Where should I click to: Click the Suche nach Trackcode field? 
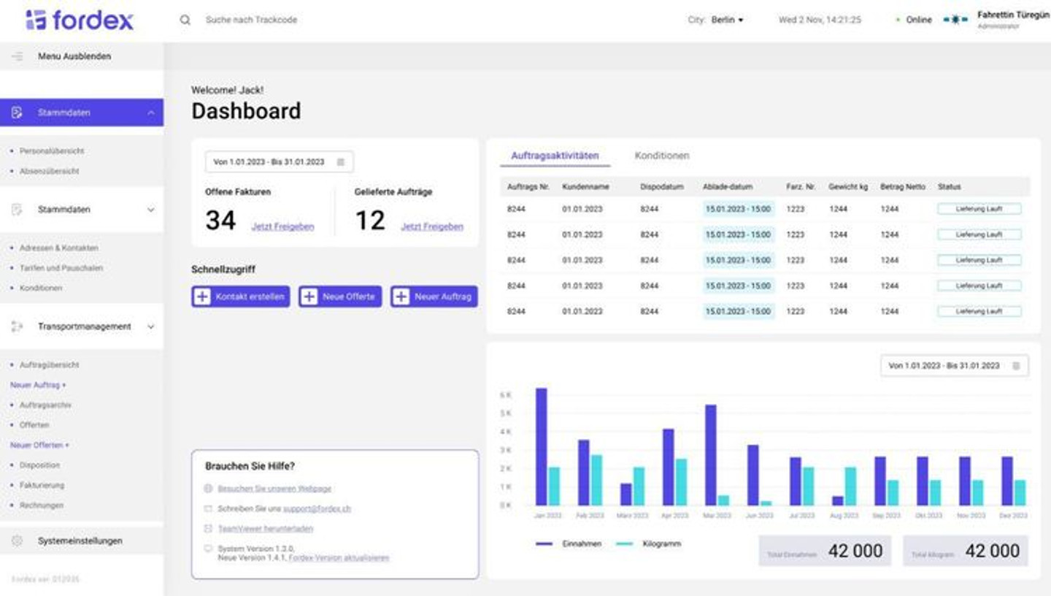(251, 20)
